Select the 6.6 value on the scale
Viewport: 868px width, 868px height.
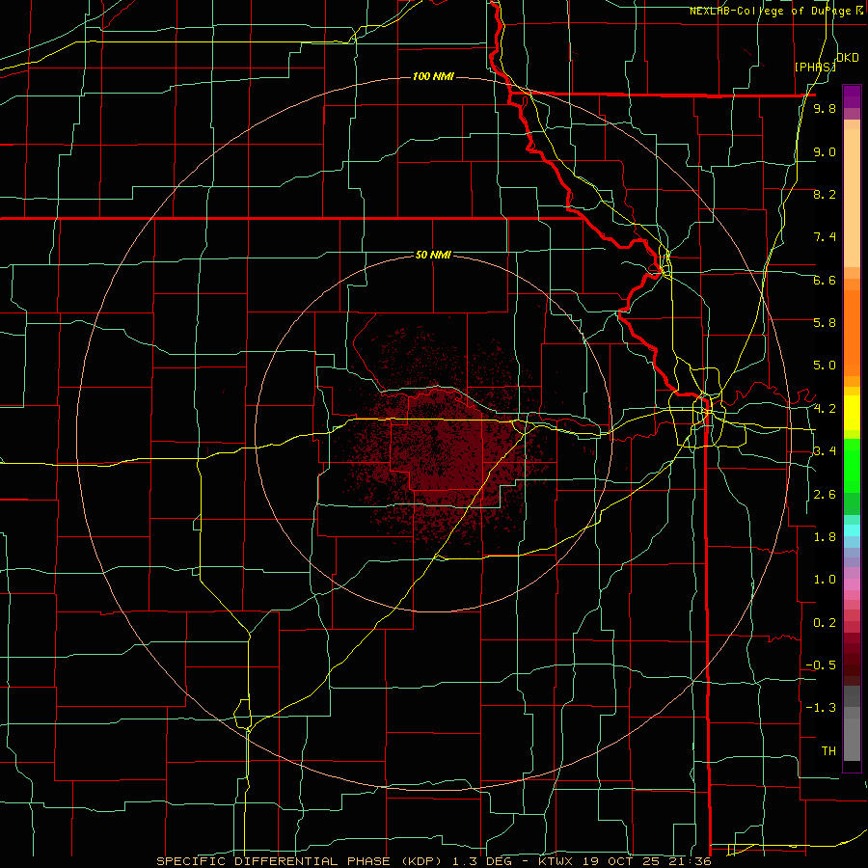pyautogui.click(x=825, y=280)
